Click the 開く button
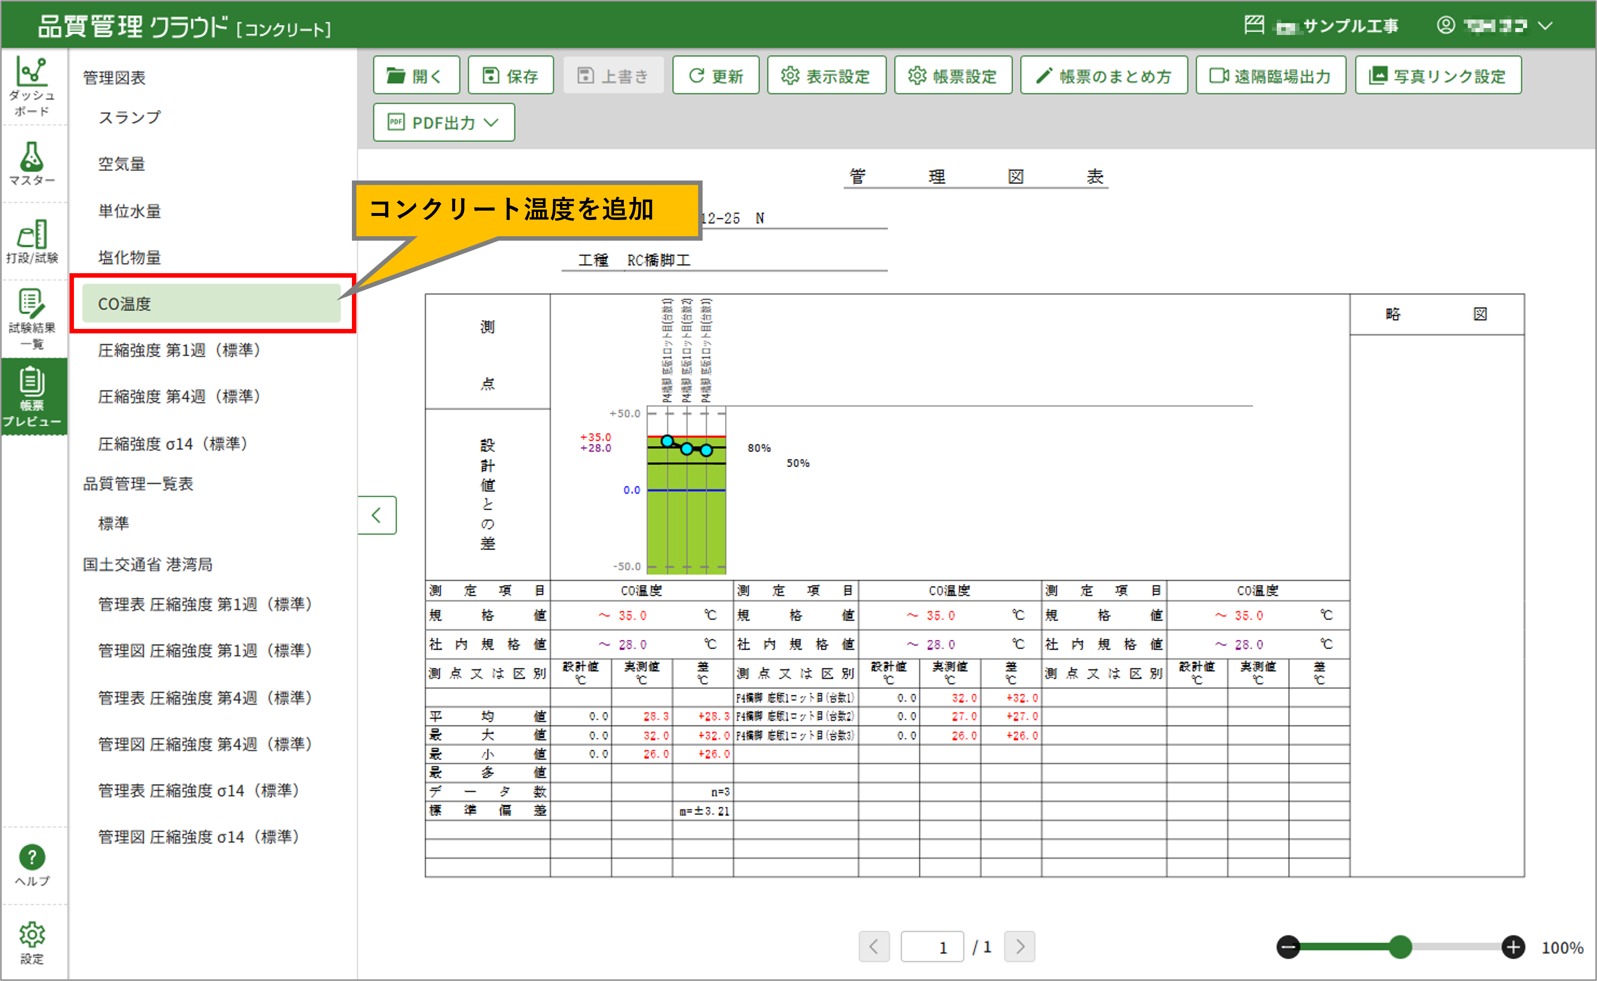This screenshot has height=981, width=1597. coord(416,76)
